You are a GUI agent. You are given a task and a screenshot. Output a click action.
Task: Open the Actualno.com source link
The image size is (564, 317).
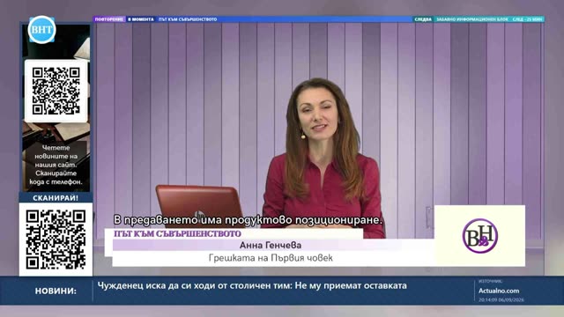click(499, 291)
